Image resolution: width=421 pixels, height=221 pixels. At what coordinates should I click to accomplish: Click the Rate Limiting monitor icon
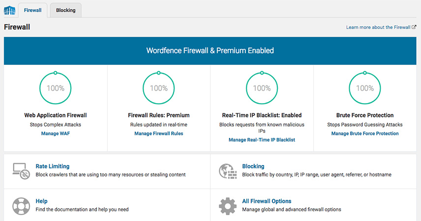pyautogui.click(x=21, y=170)
